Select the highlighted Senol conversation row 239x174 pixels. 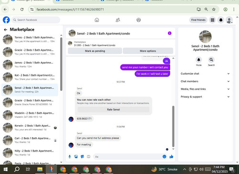click(30, 90)
